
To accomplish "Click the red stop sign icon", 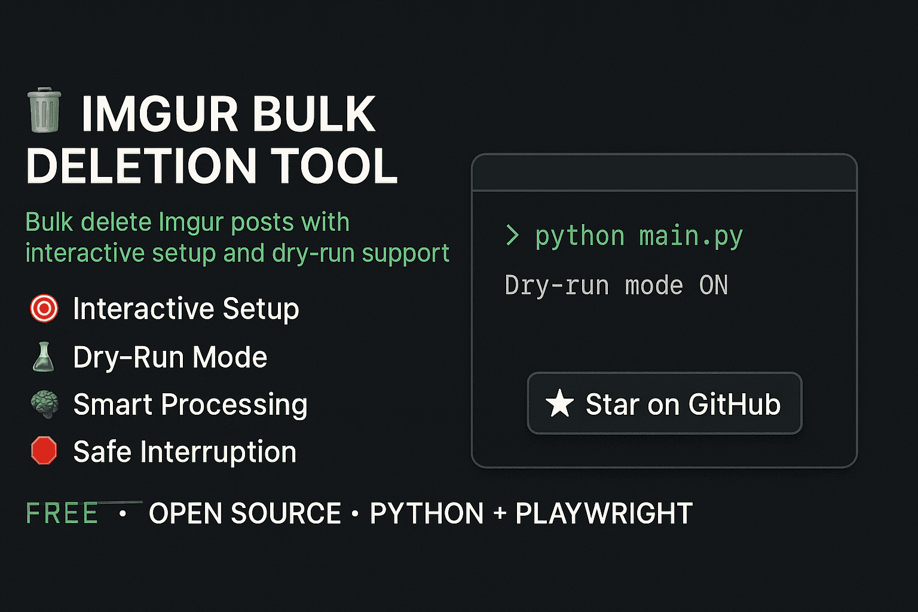I will 44,451.
